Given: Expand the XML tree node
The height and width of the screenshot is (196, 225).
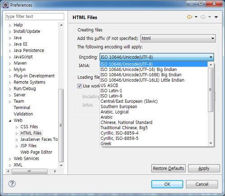Looking at the screenshot, I should coord(10,166).
